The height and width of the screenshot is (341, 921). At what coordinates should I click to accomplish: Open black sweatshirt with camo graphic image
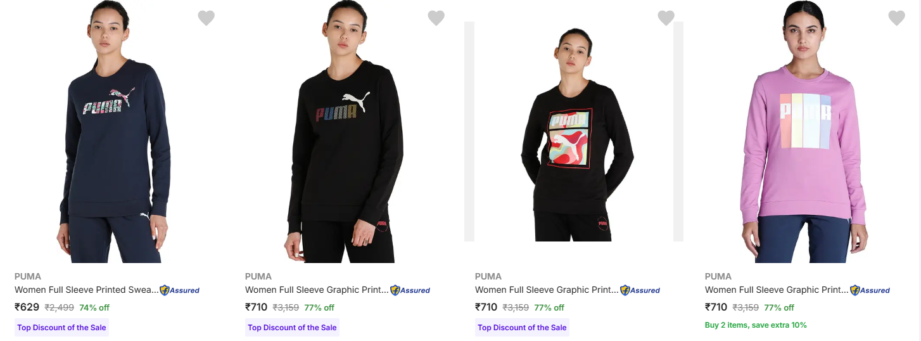[x=574, y=131]
